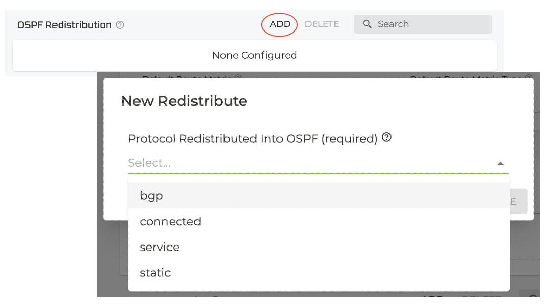Pick service from the dropdown options

[x=159, y=248]
